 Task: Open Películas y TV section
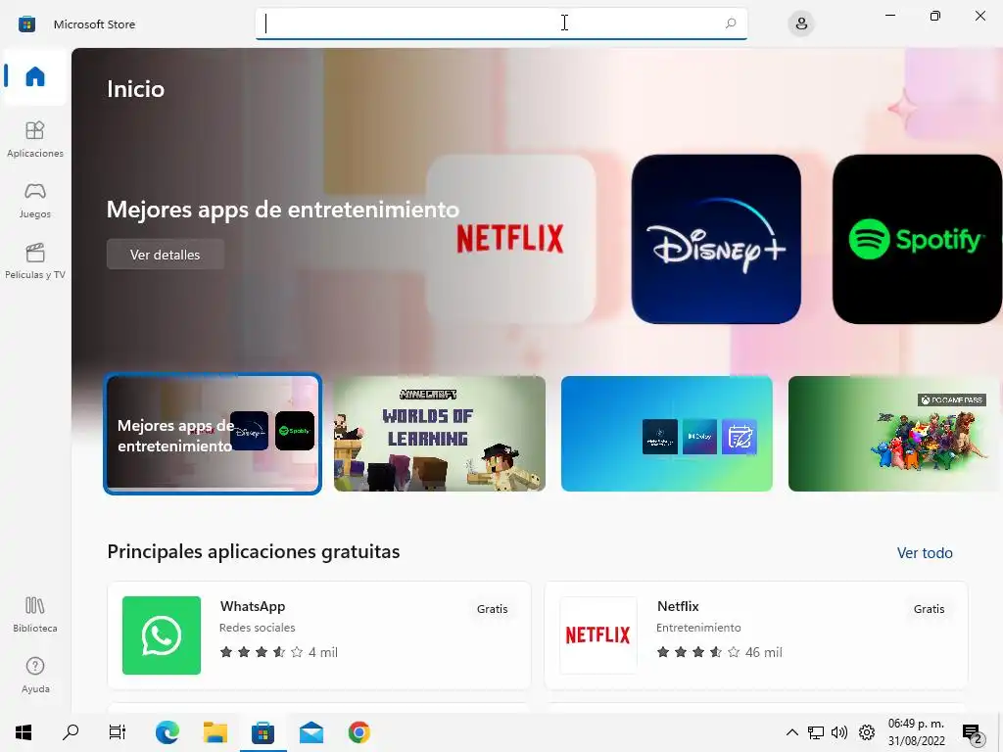(35, 260)
